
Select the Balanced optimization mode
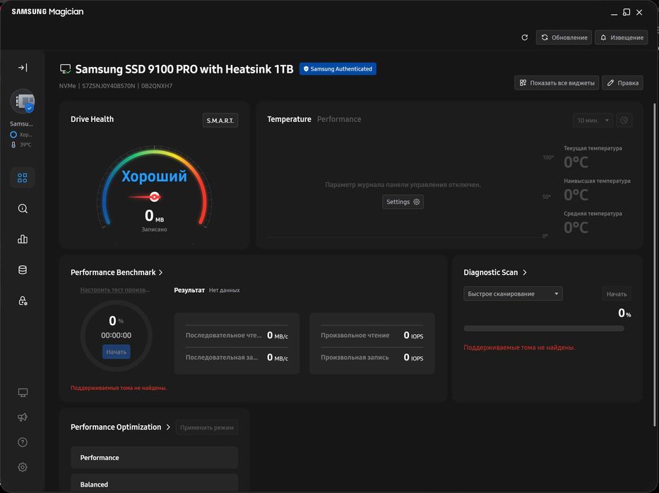154,484
